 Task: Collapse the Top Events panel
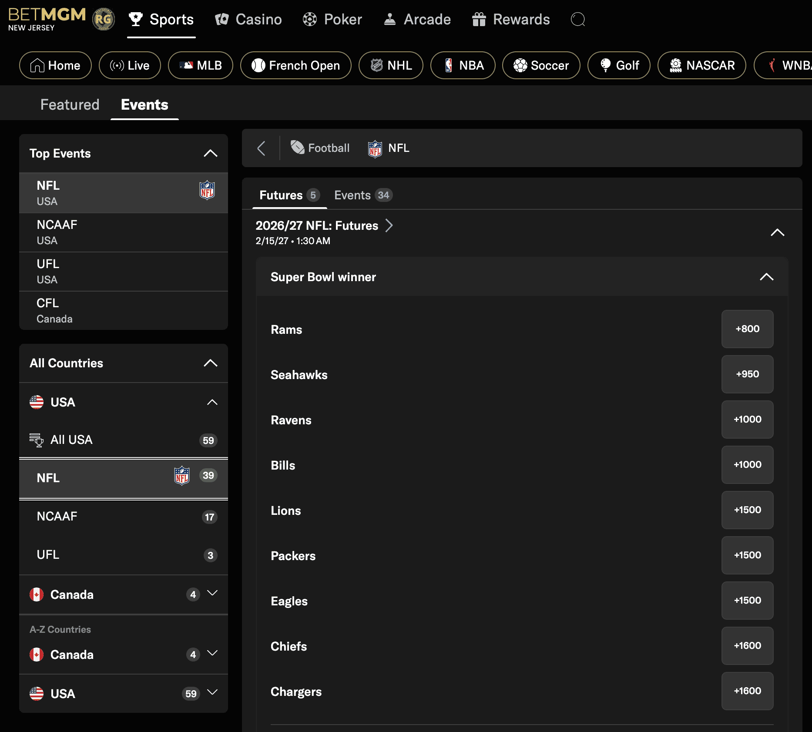click(x=211, y=153)
